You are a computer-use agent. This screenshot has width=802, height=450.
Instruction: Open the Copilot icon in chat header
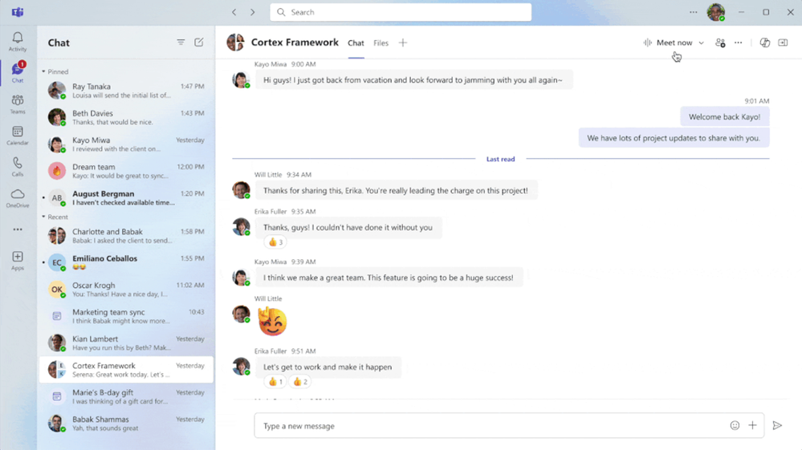click(764, 43)
